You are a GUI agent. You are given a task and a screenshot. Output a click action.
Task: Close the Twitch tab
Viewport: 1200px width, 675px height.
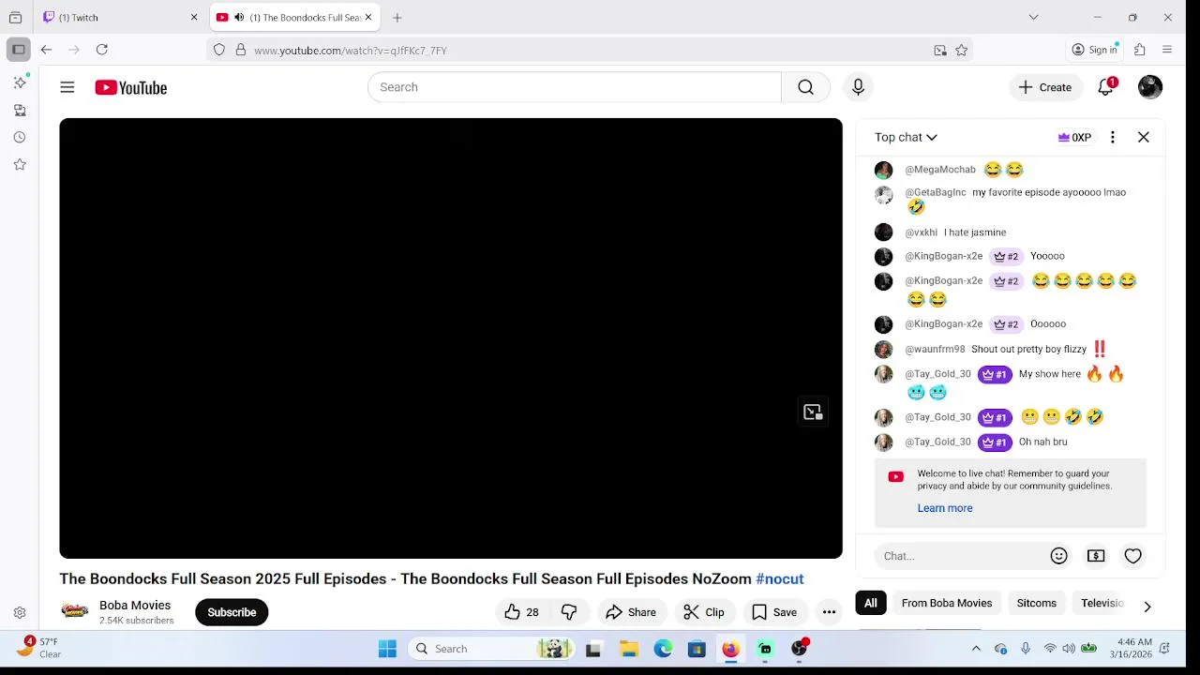pyautogui.click(x=194, y=17)
